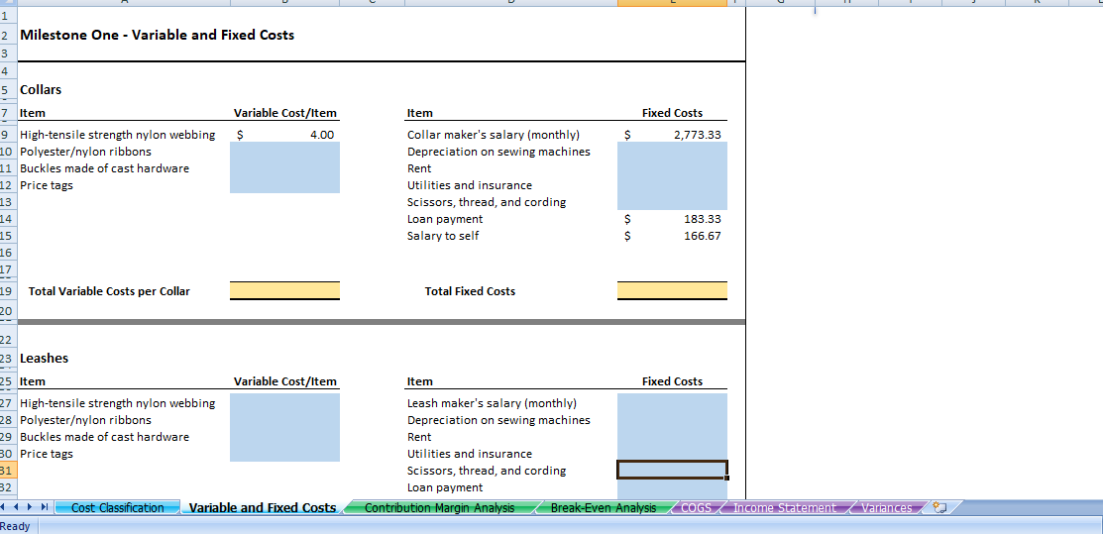Select the 2,773.33 collar maker's salary cell

coord(673,135)
